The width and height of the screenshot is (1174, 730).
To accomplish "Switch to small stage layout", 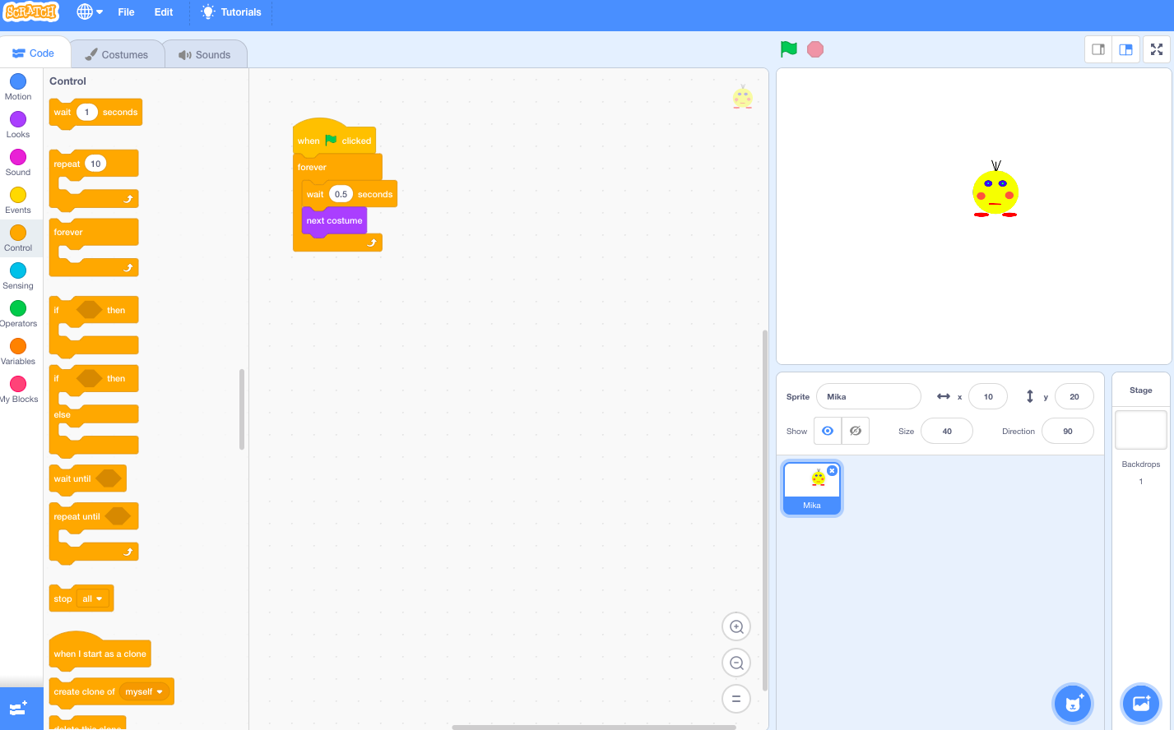I will (x=1098, y=49).
